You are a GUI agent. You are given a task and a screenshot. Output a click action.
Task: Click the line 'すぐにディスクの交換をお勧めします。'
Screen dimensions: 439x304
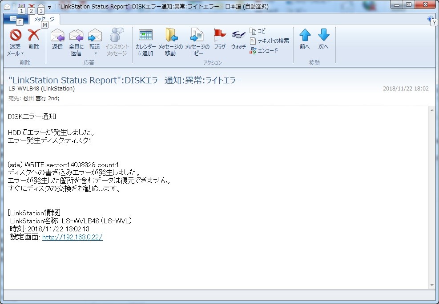(64, 189)
